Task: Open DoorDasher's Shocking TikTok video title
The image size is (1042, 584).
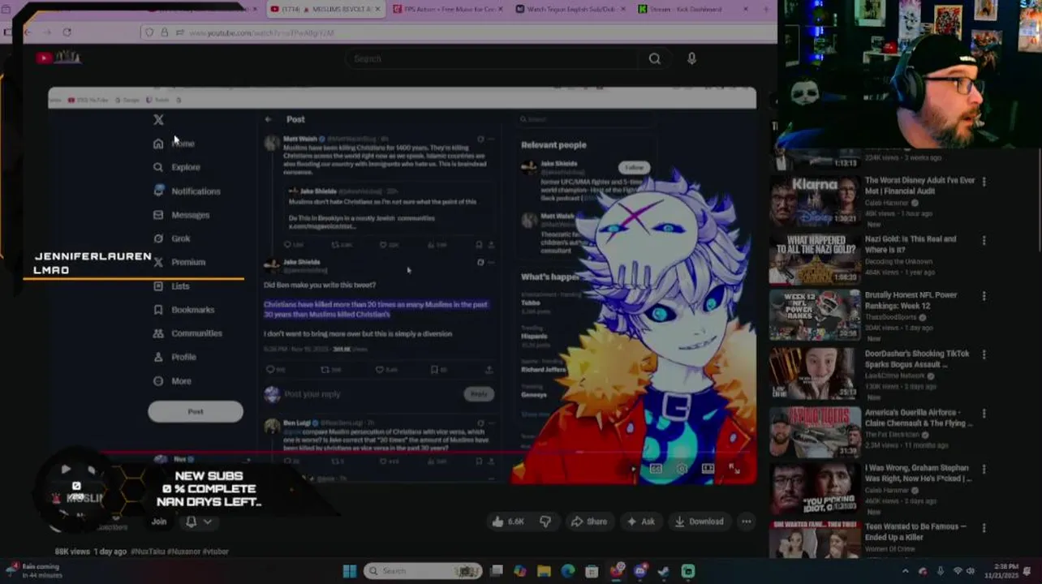Action: (x=917, y=359)
